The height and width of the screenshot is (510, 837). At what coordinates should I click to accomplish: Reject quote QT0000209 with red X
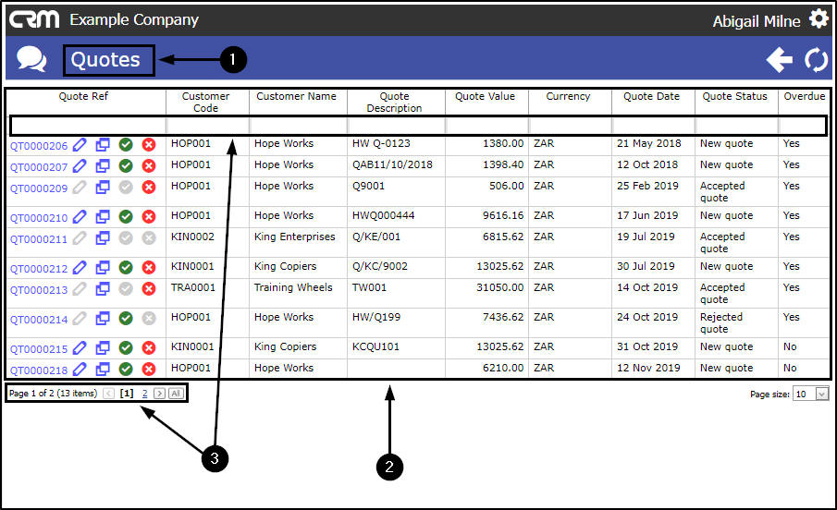149,188
